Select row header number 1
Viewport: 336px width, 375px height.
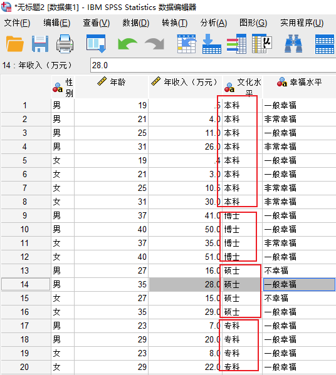coord(26,105)
